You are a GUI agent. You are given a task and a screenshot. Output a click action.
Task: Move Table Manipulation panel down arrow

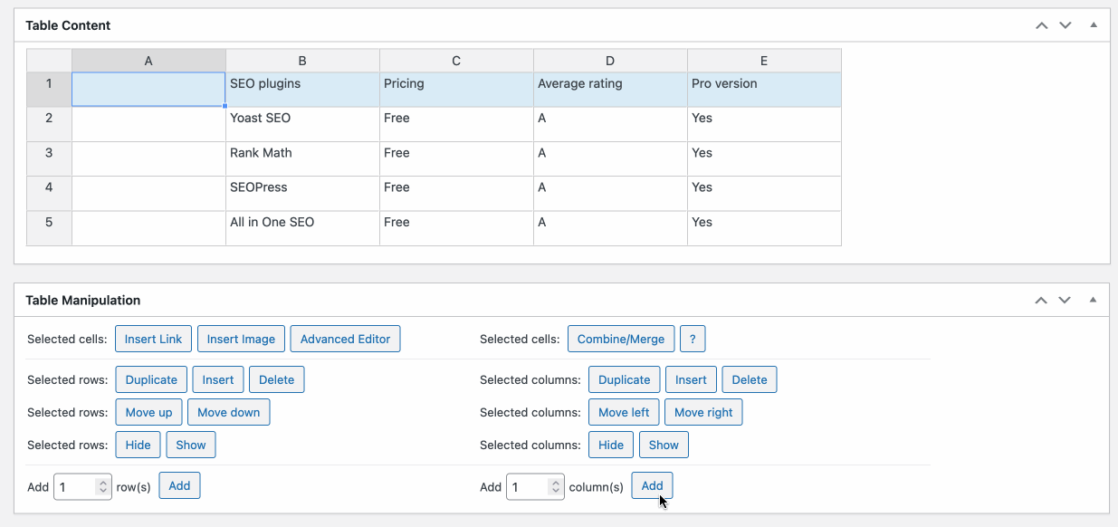coord(1065,300)
